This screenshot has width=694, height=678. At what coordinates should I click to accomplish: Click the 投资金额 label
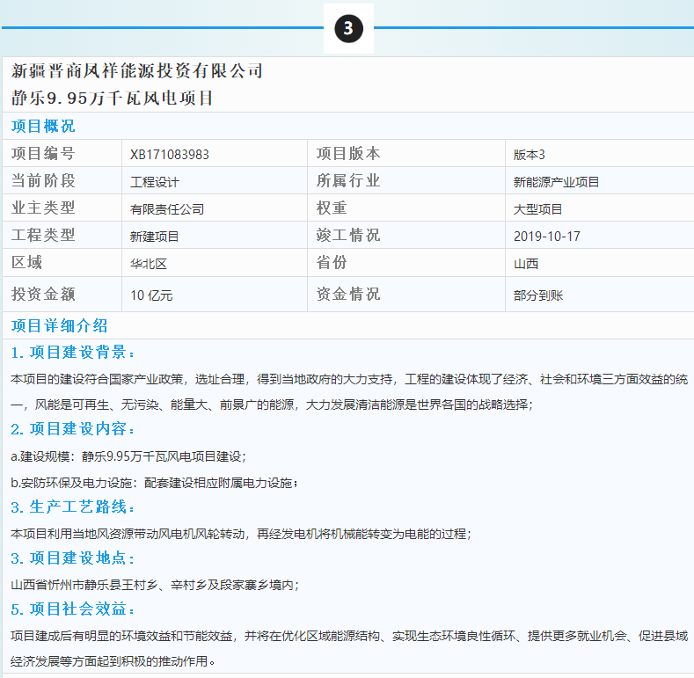click(43, 295)
